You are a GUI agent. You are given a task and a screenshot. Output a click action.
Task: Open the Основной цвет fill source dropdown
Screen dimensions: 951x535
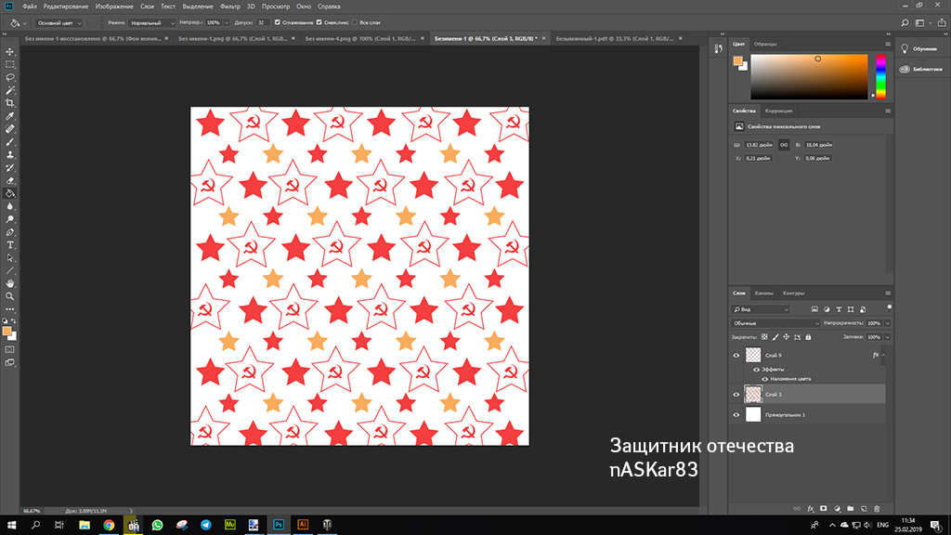pos(58,22)
